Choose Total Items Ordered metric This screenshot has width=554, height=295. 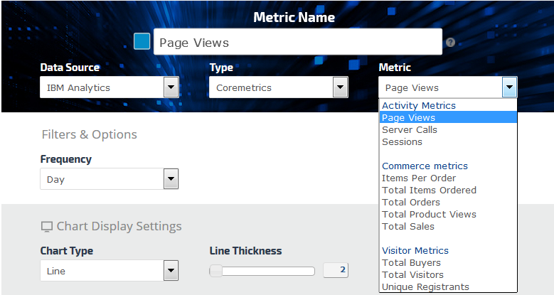[429, 191]
